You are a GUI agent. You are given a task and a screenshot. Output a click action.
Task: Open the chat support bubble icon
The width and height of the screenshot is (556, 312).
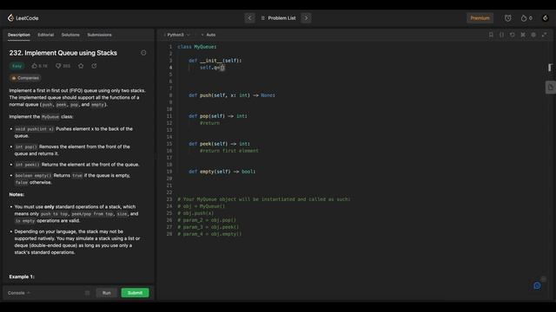pos(537,285)
